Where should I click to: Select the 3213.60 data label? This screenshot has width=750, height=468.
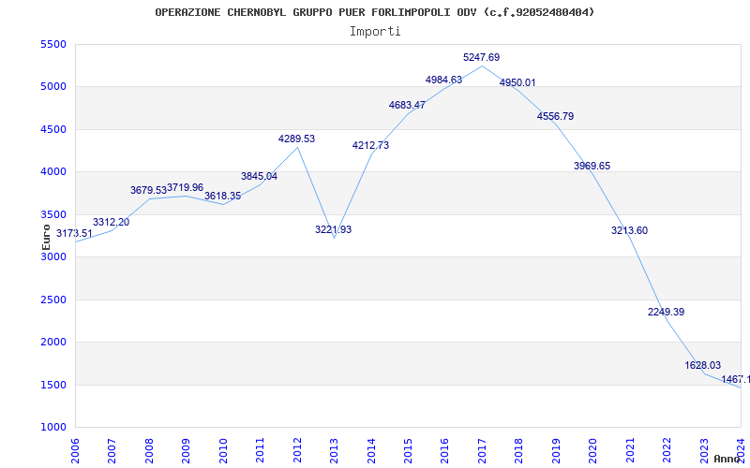(629, 230)
